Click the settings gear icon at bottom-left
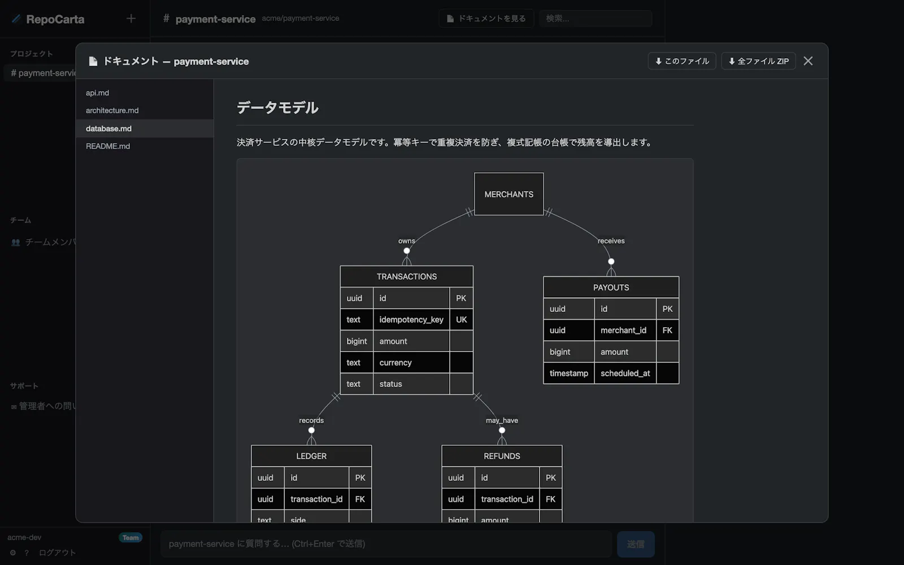Image resolution: width=904 pixels, height=565 pixels. point(12,553)
